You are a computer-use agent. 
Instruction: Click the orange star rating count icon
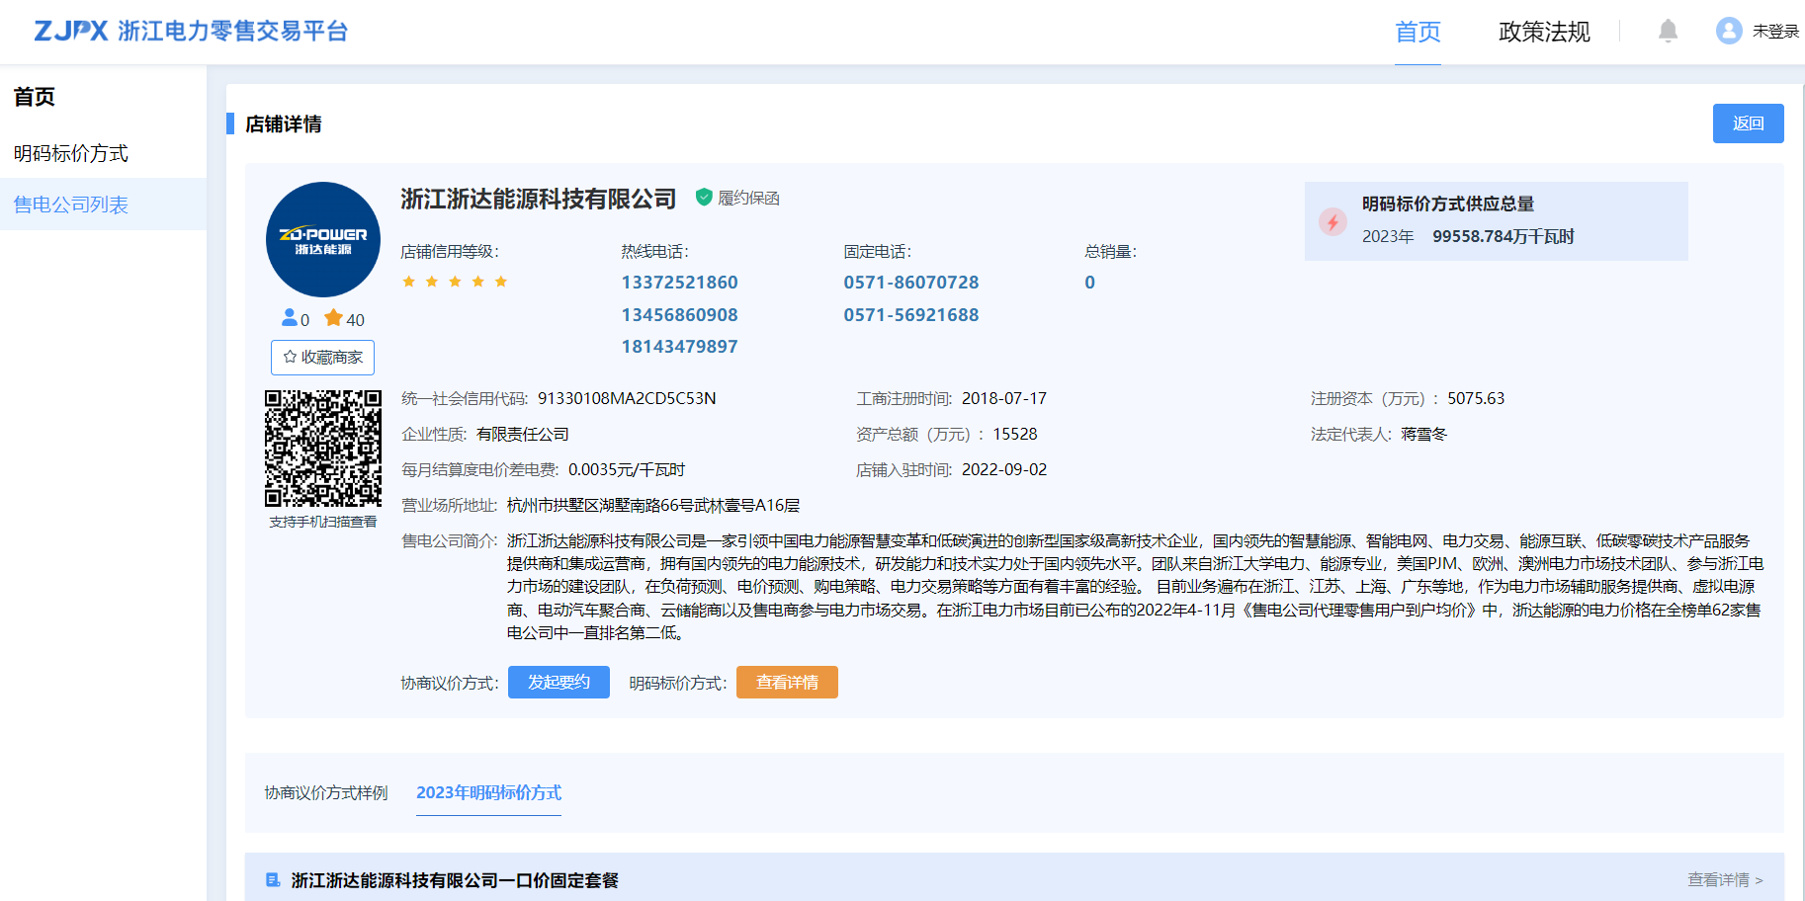tap(333, 318)
